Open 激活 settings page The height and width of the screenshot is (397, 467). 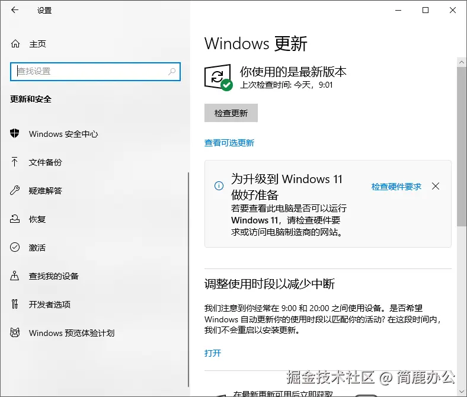pyautogui.click(x=37, y=248)
